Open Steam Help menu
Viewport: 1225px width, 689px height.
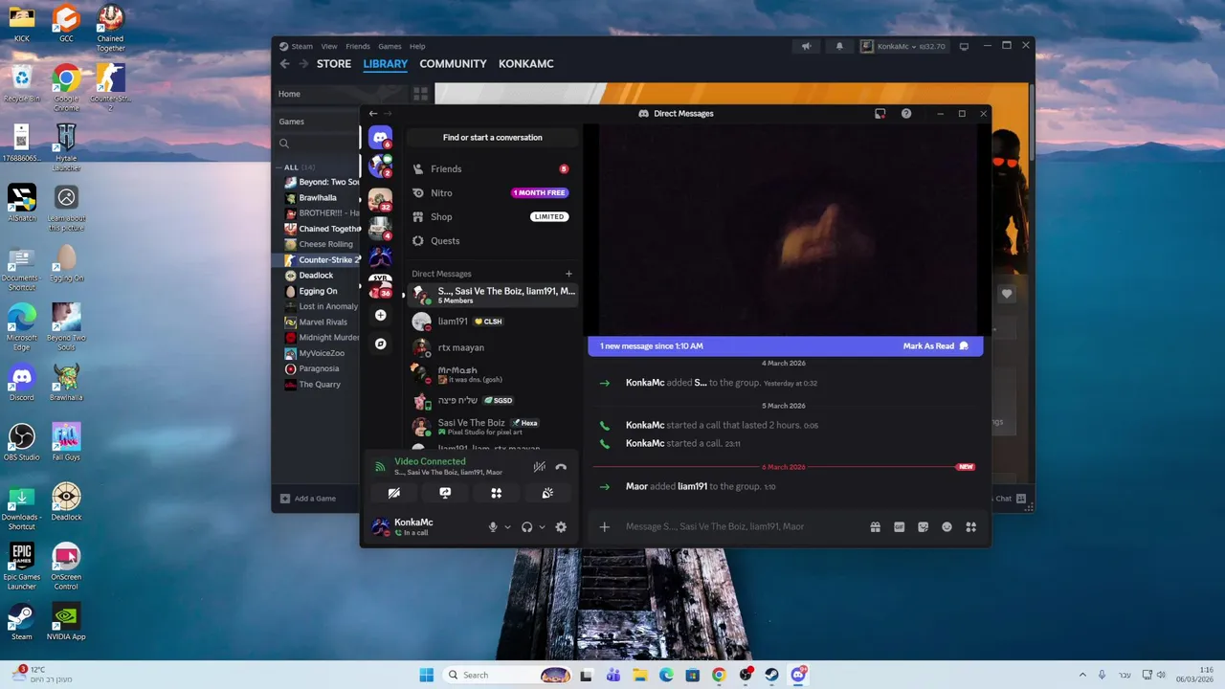(417, 46)
